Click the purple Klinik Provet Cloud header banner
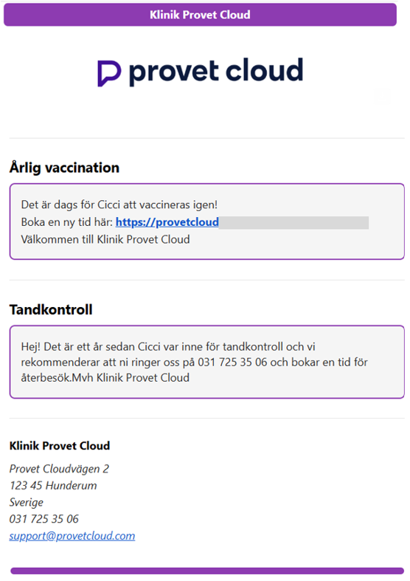Image resolution: width=410 pixels, height=581 pixels. tap(200, 15)
